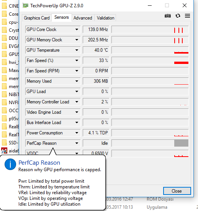The image size is (198, 211).
Task: Expand the GPU Temperature dropdown
Action: 77,50
